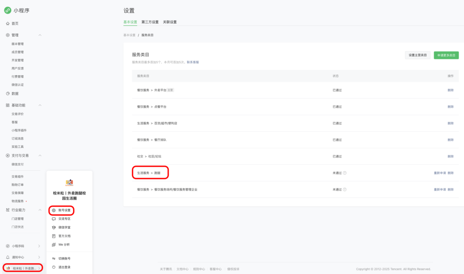Image resolution: width=464 pixels, height=274 pixels.
Task: Switch to the 关联设置 tab
Action: [x=171, y=22]
